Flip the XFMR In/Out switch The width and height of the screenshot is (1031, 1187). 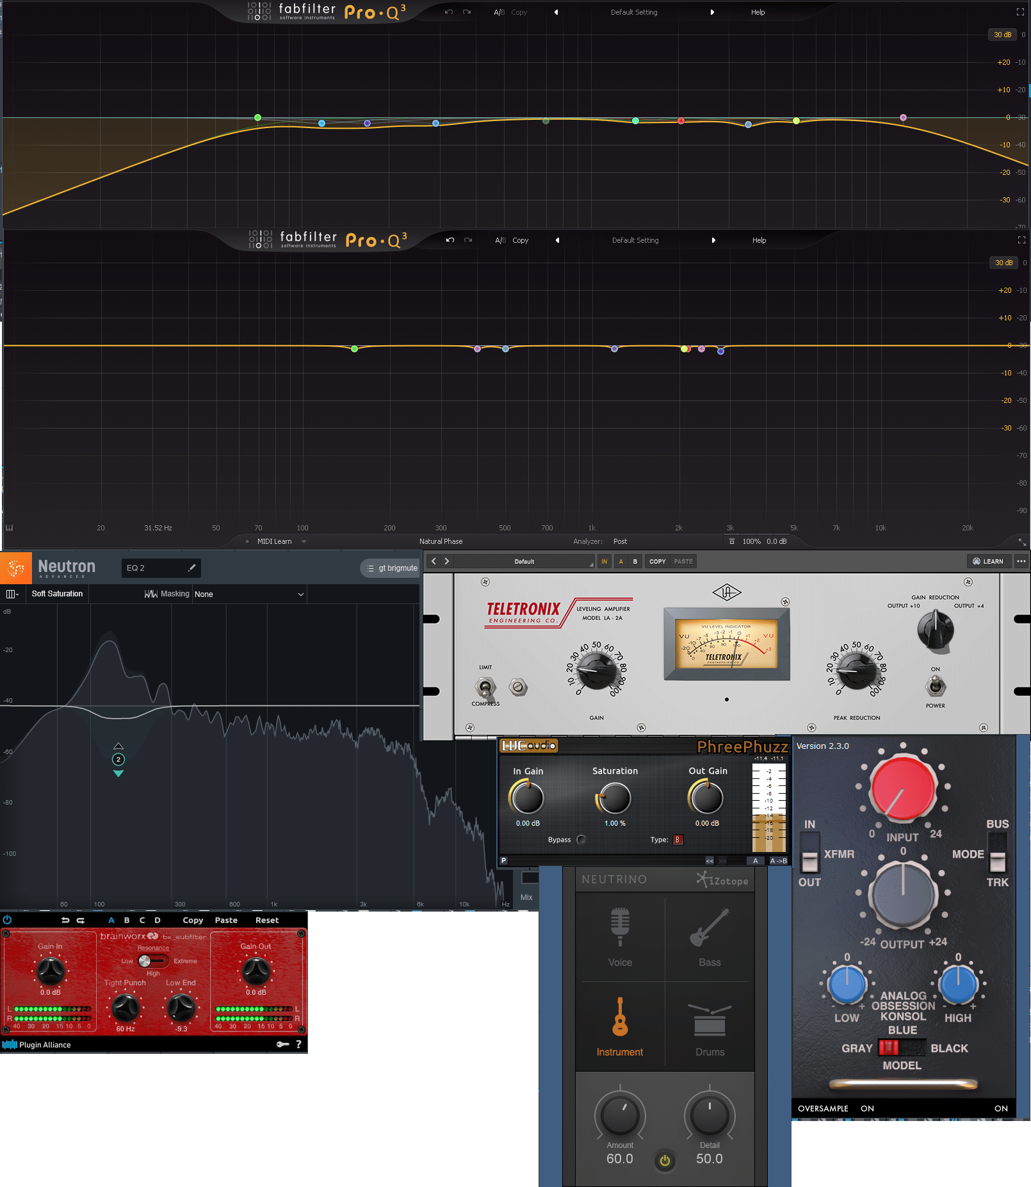tap(810, 854)
